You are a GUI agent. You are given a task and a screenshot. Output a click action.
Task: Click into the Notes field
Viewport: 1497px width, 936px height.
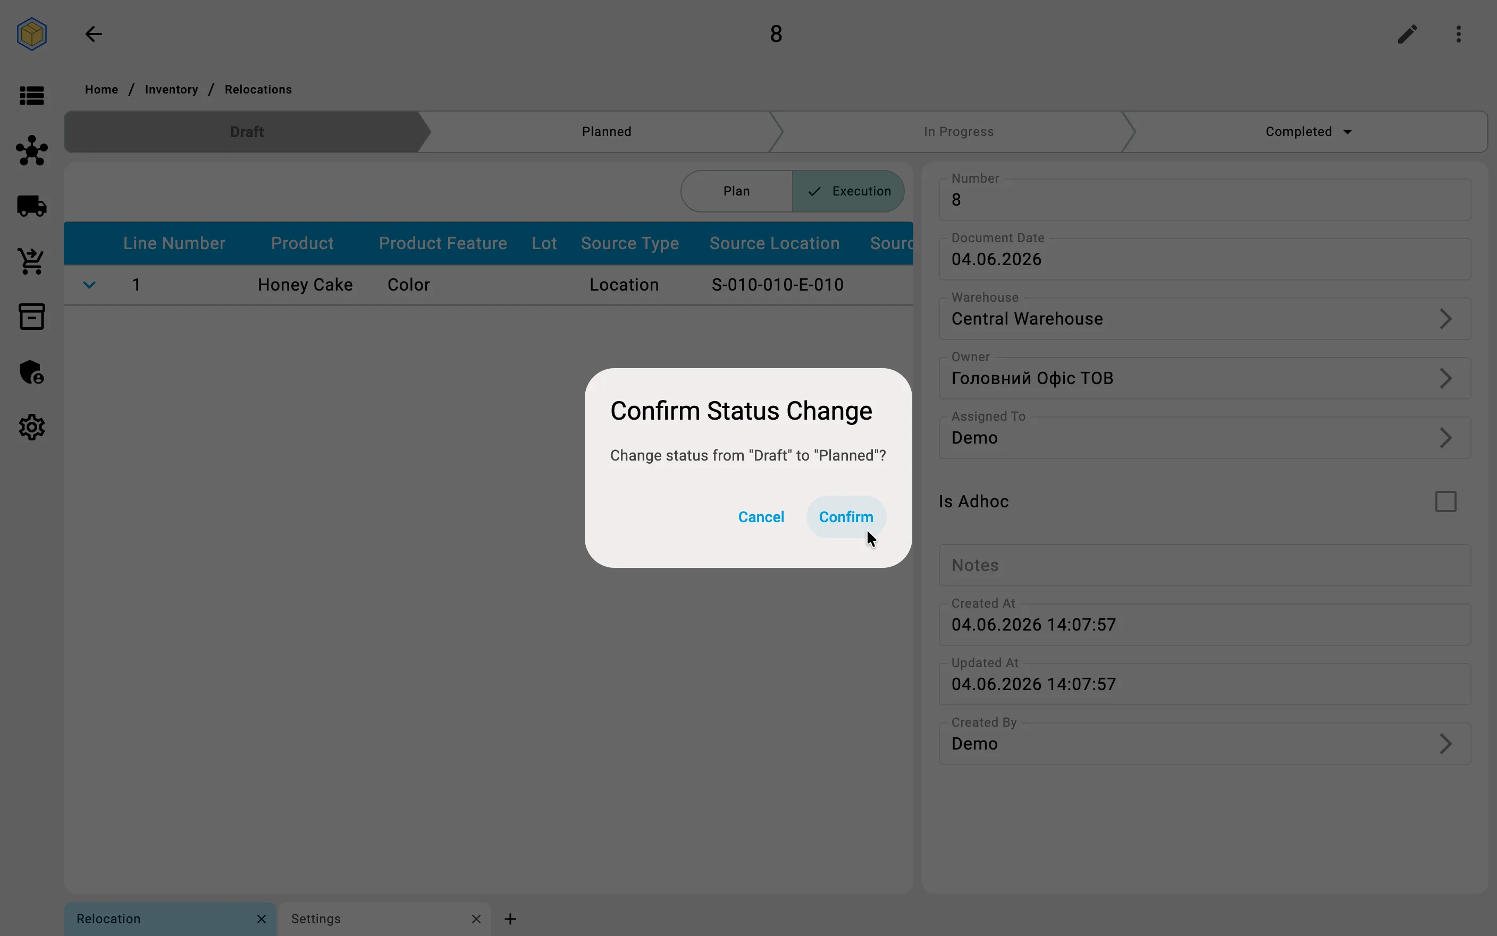1204,565
